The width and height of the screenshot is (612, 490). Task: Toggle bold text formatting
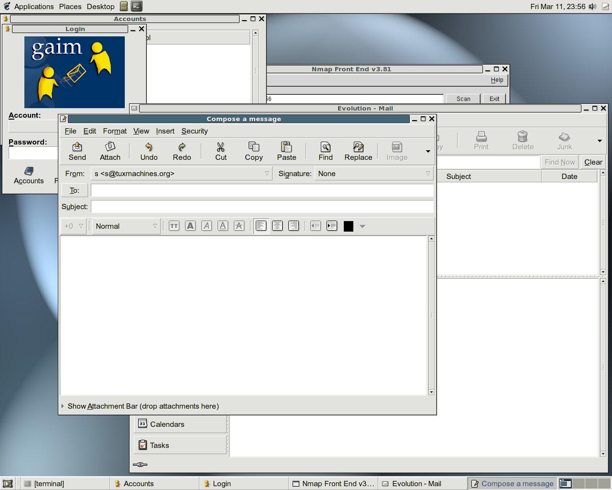pos(190,226)
